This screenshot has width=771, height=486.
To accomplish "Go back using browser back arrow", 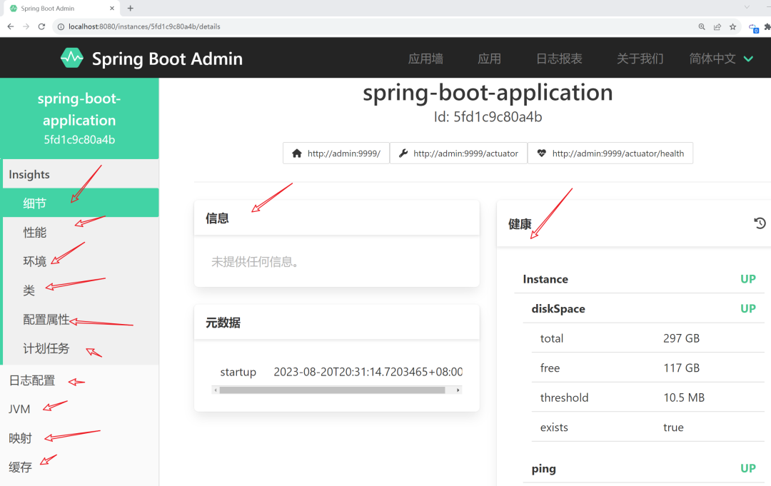I will tap(10, 26).
